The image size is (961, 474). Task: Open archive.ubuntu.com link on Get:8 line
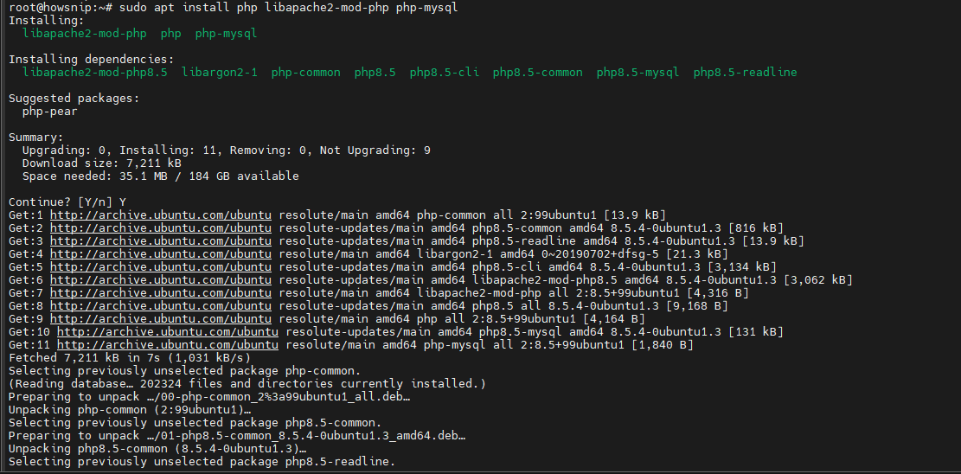click(161, 306)
